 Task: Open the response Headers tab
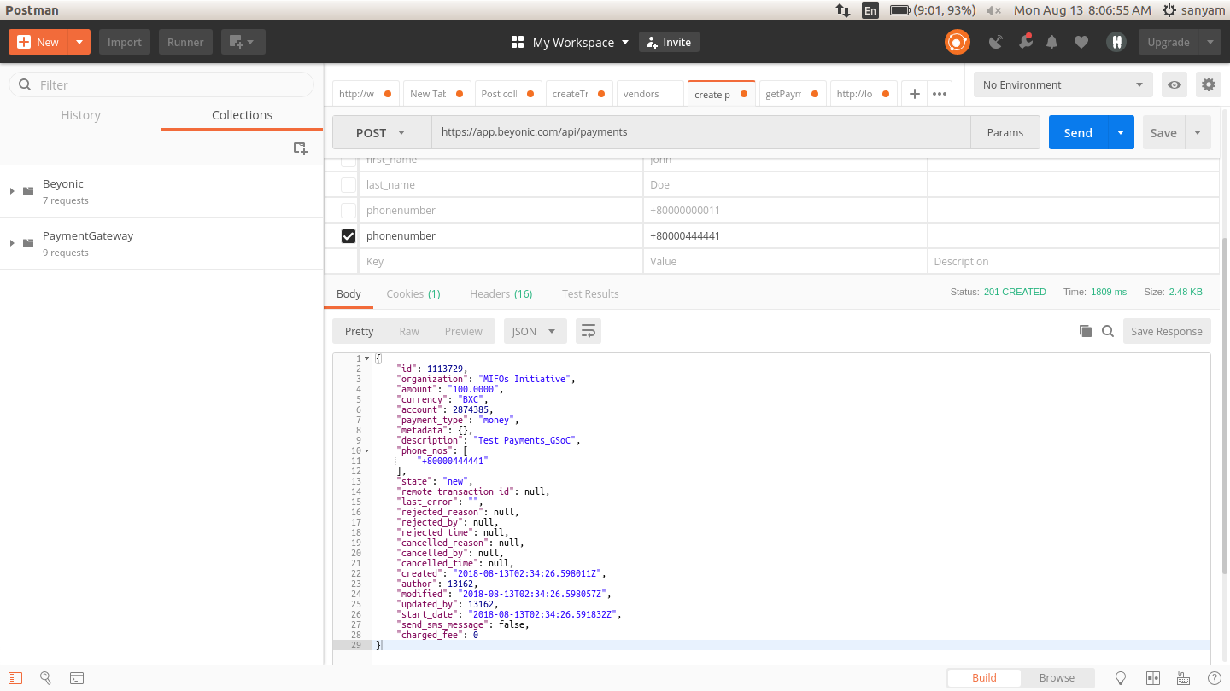click(501, 293)
